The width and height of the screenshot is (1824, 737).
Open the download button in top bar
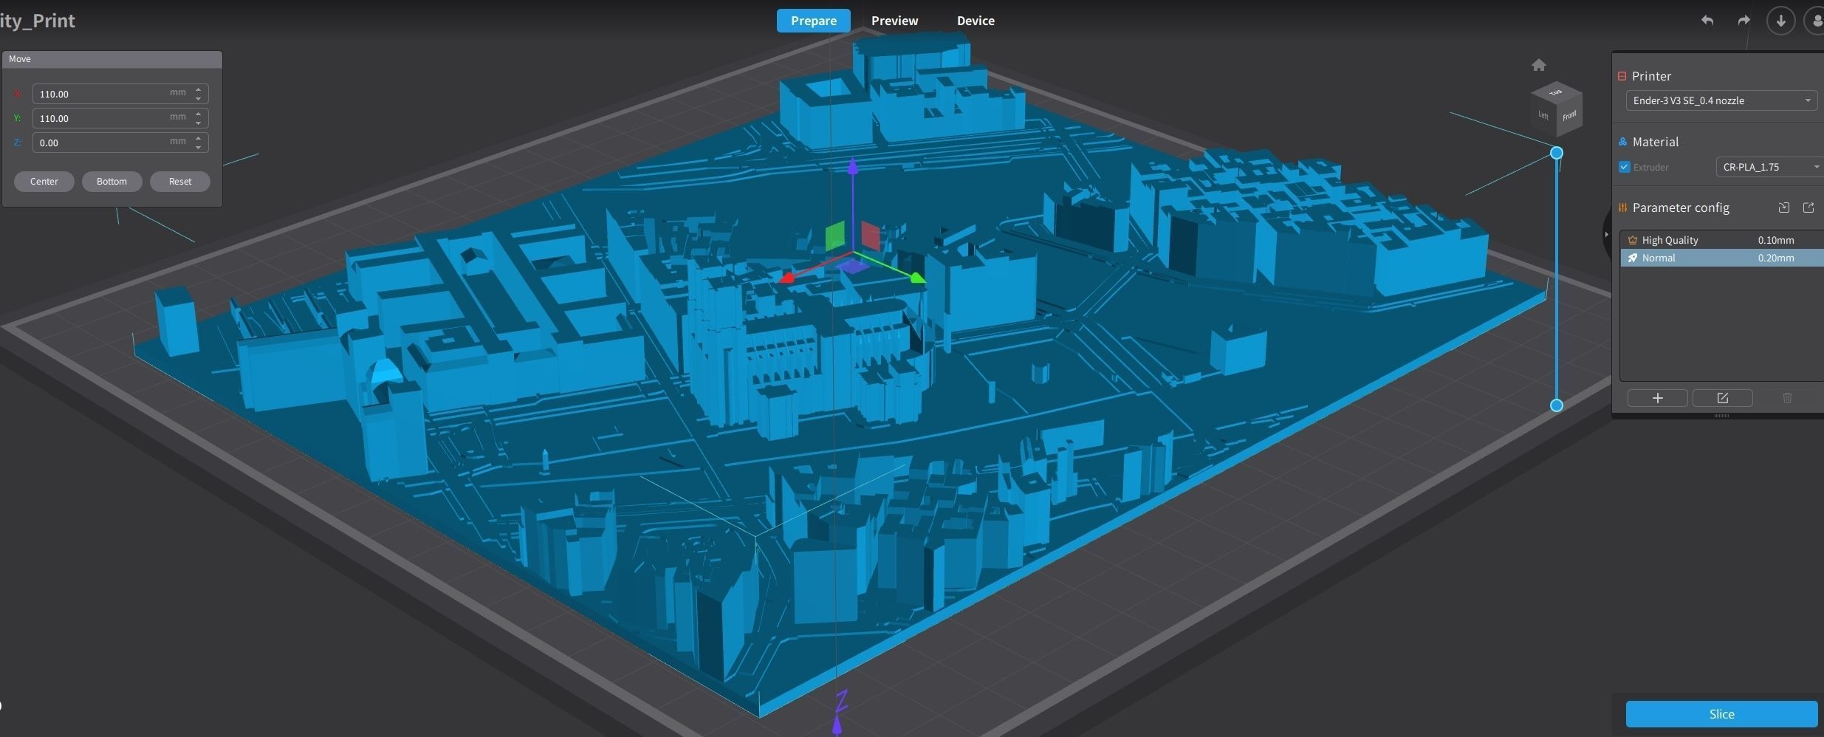[1780, 21]
